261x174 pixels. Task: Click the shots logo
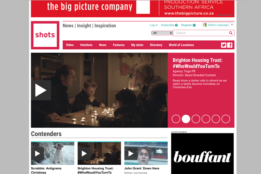tap(45, 35)
